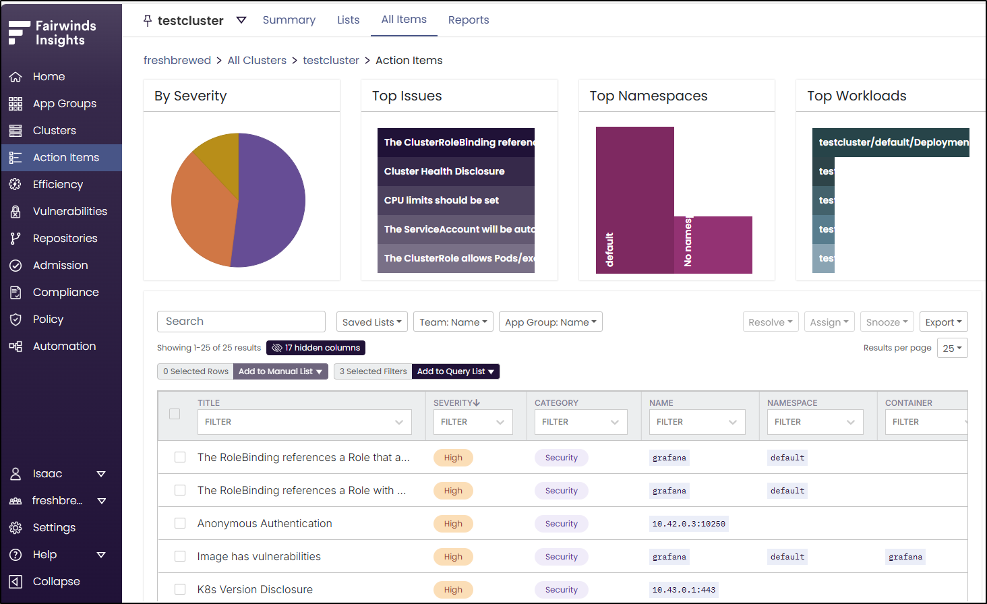
Task: Click the Vulnerabilities lock icon
Action: (x=16, y=212)
